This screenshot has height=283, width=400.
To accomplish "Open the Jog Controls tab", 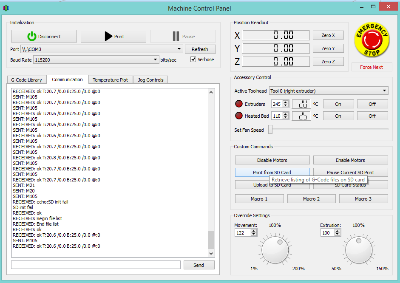I will pos(150,80).
